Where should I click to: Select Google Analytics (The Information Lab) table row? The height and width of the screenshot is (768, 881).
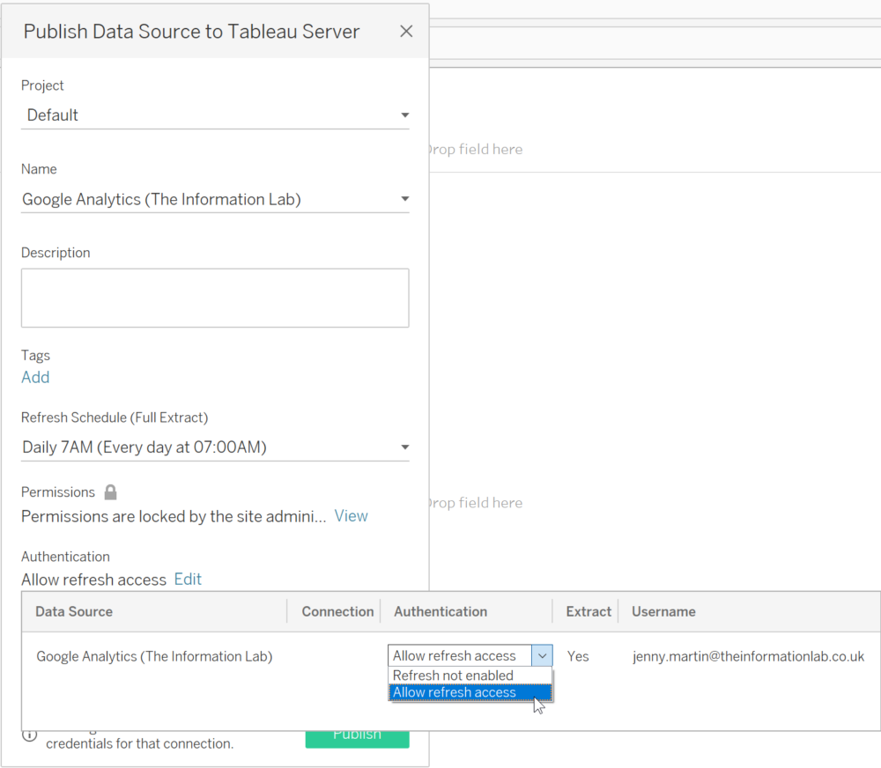click(451, 656)
